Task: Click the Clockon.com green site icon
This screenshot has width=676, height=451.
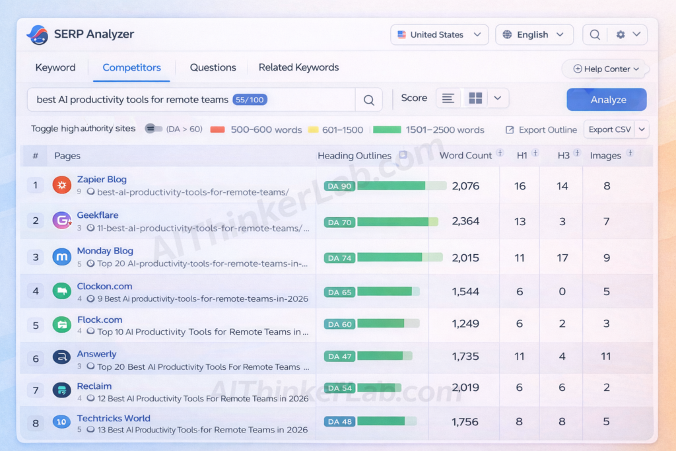Action: coord(61,291)
